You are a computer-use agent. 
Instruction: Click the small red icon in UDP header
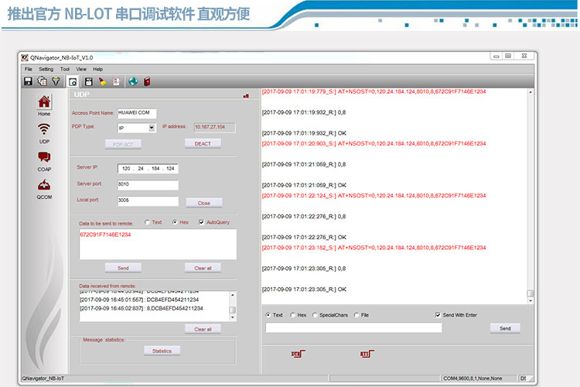(x=246, y=96)
